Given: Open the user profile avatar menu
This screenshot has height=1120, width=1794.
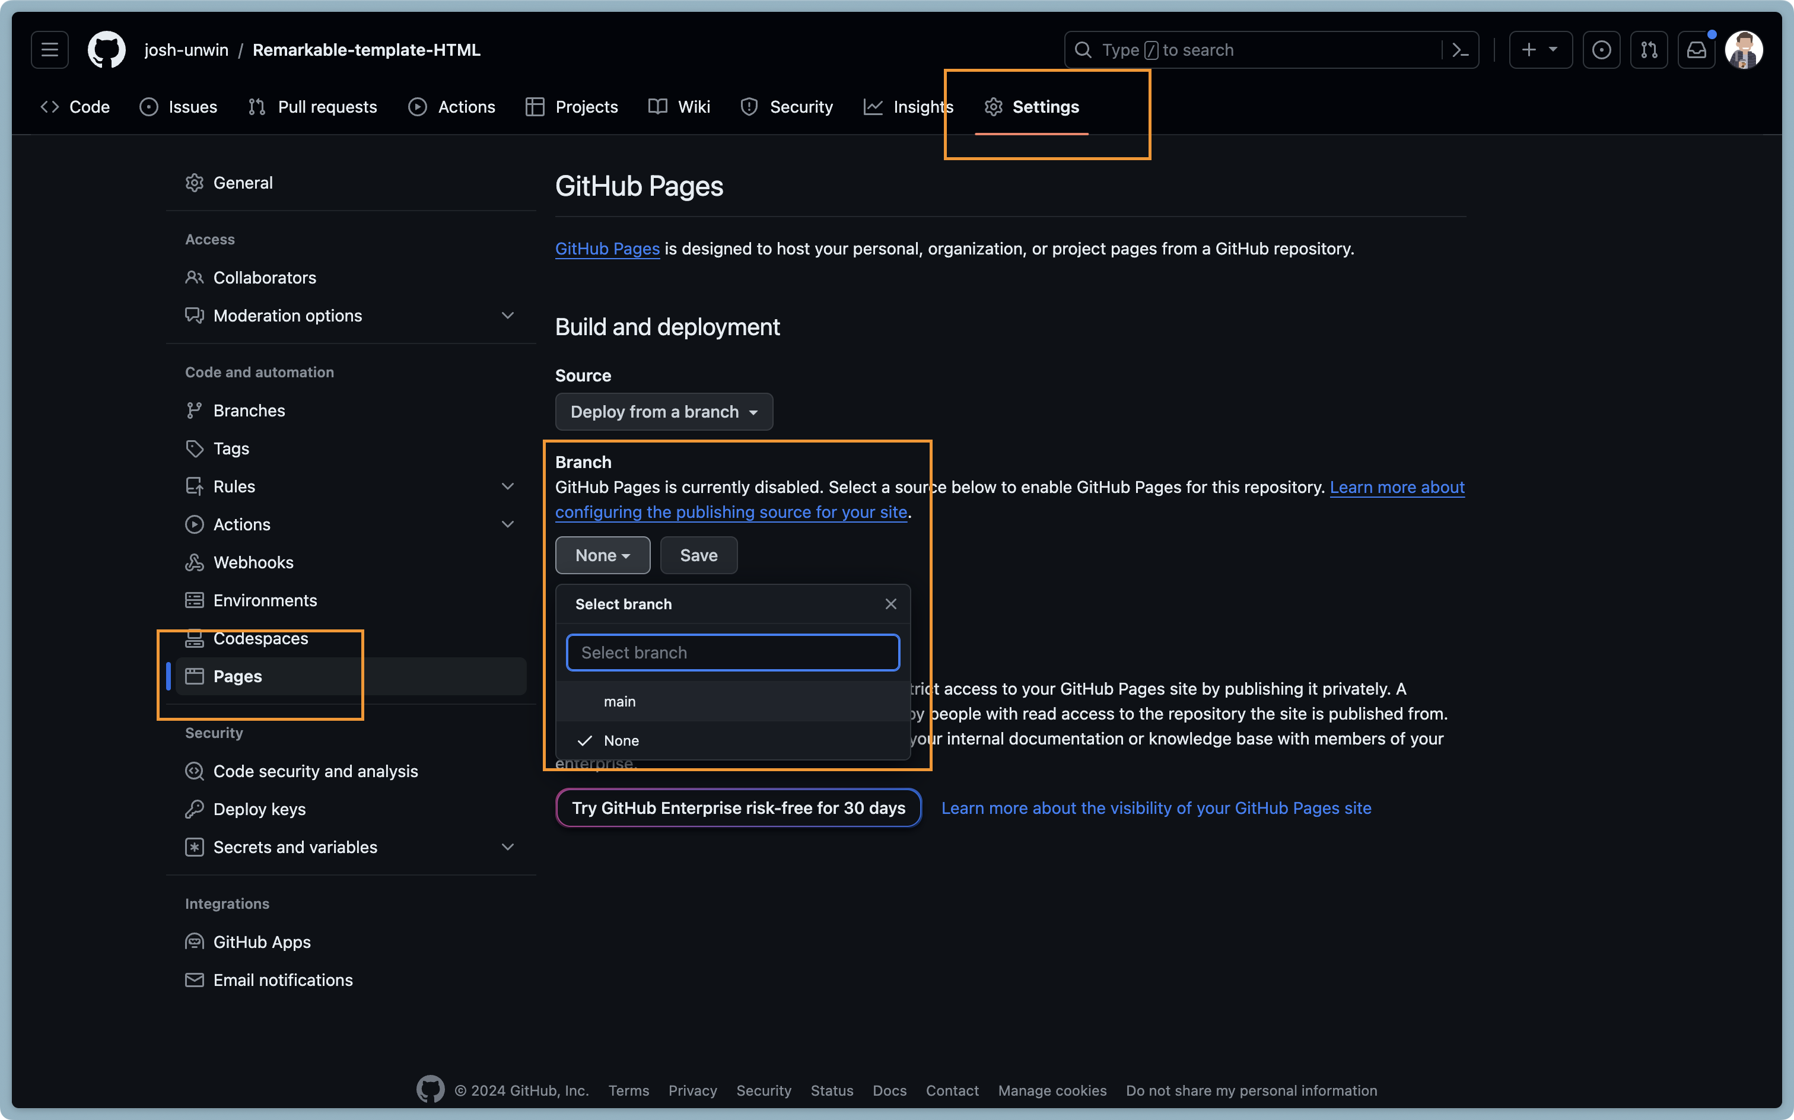Looking at the screenshot, I should pos(1744,50).
